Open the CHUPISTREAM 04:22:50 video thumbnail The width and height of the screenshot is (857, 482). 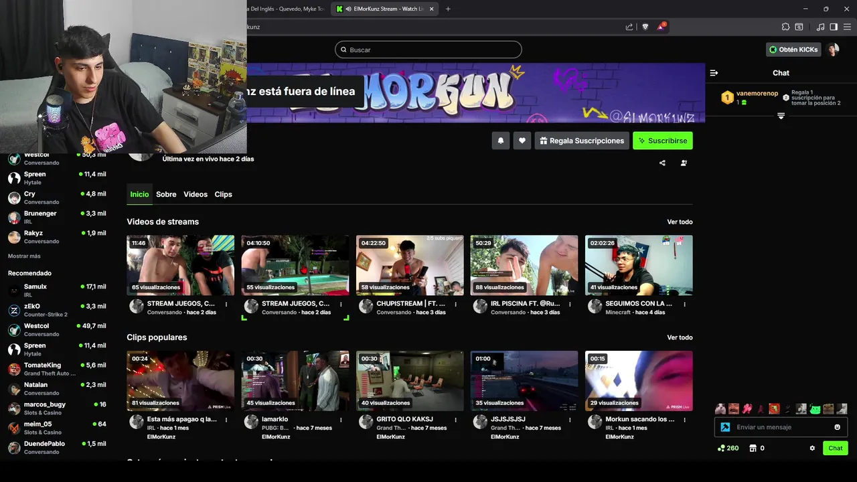pos(410,265)
